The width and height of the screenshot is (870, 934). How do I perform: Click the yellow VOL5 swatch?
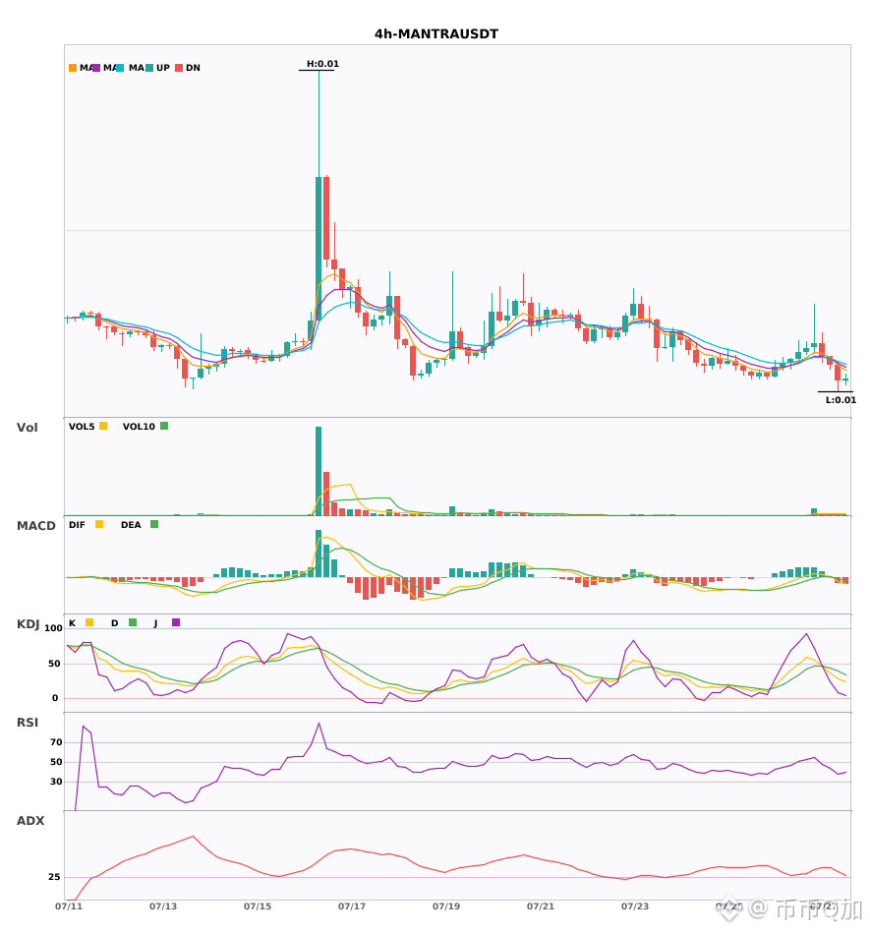click(x=103, y=426)
